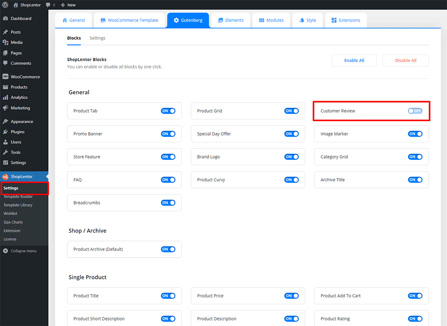Click the grid icon on Modules tab
Screen dimensions: 447x326
[x=261, y=20]
